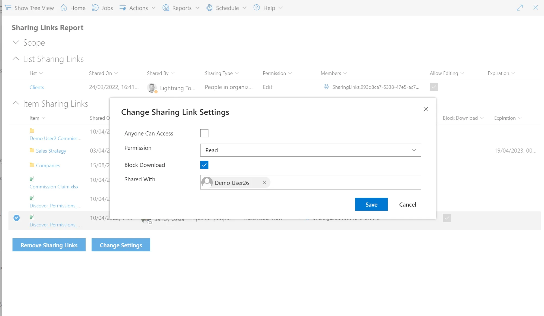Click the Schedule clock icon
This screenshot has width=544, height=316.
click(x=209, y=8)
